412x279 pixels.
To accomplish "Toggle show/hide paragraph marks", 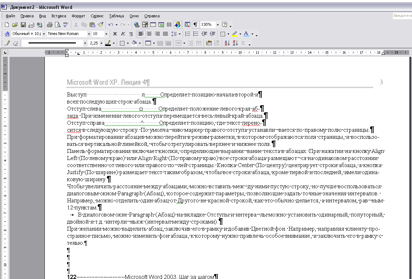I will 195,25.
